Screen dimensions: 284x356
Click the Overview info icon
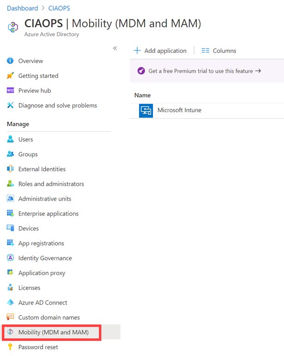[10, 61]
